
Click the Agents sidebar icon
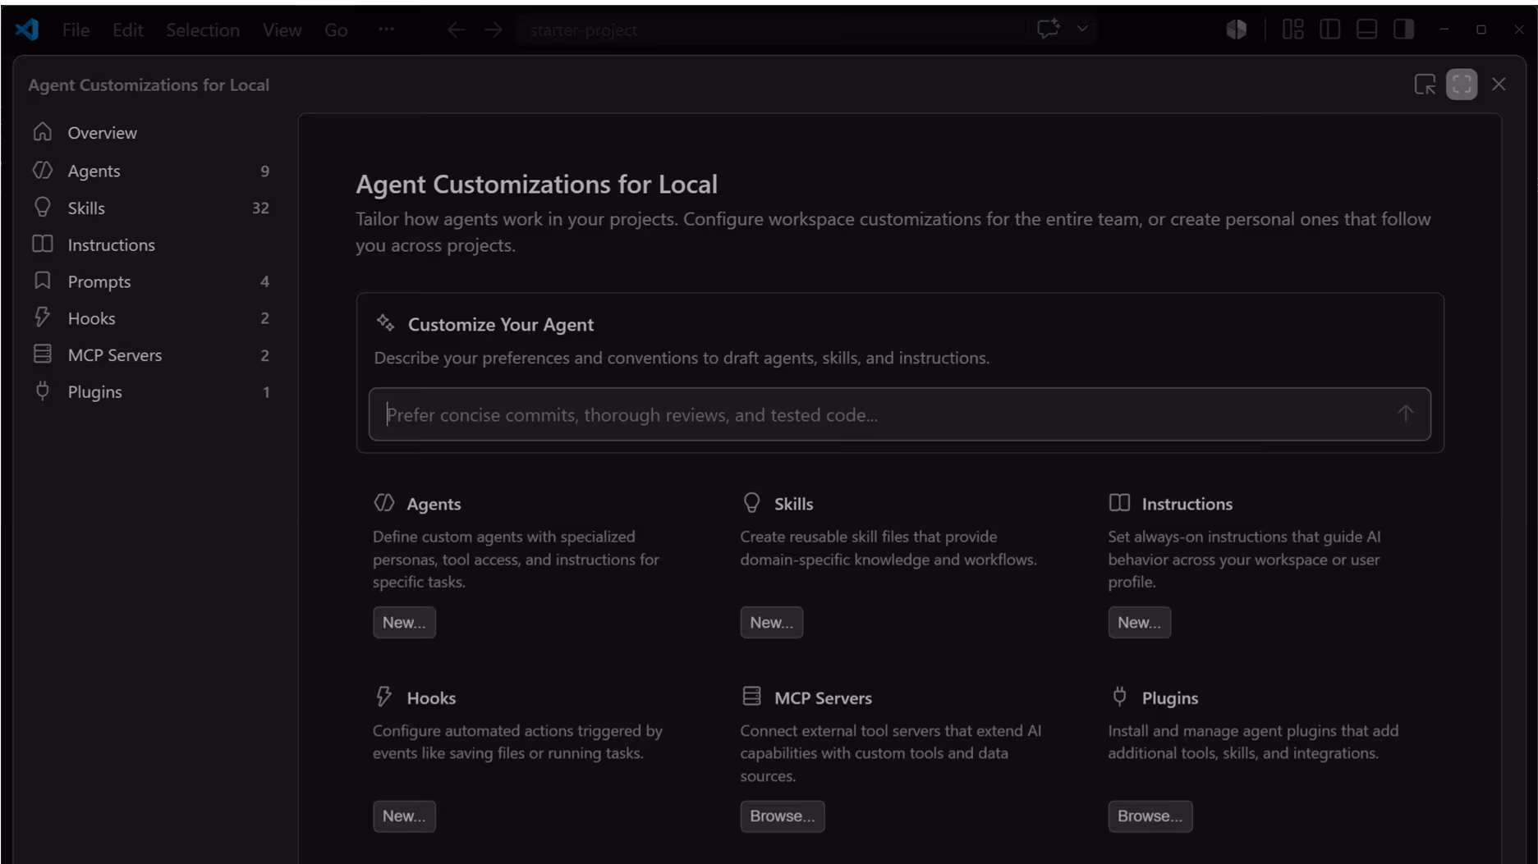point(43,170)
